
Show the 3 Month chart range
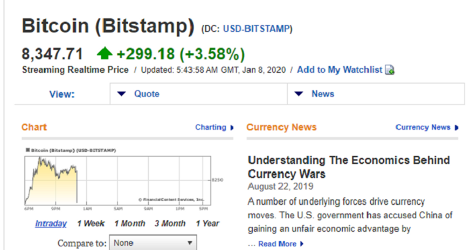(170, 223)
